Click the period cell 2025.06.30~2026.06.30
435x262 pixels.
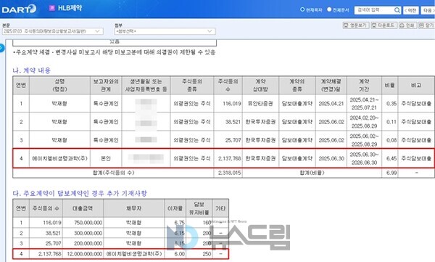tap(364, 158)
